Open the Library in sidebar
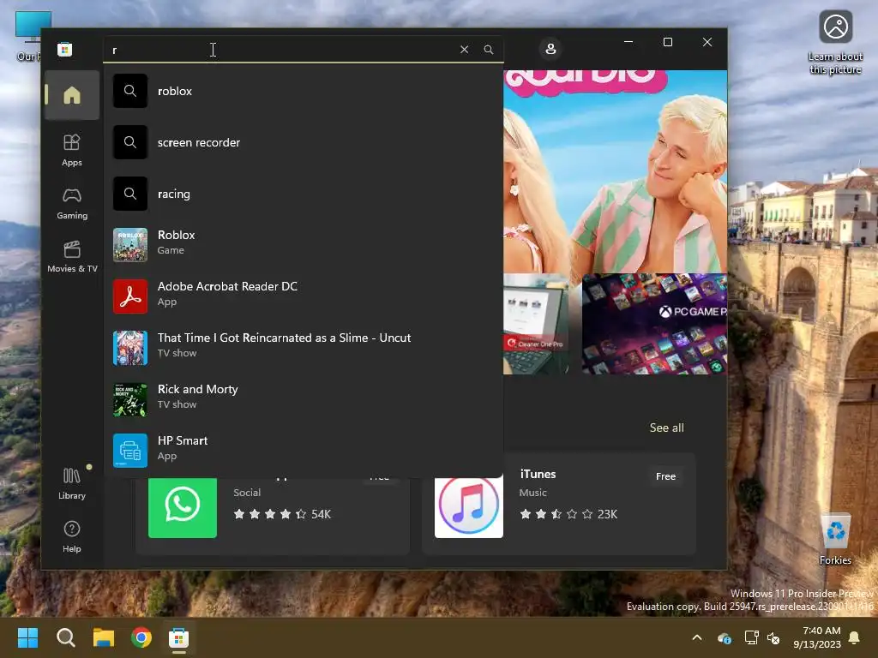Screen dimensions: 878x658 click(x=72, y=483)
